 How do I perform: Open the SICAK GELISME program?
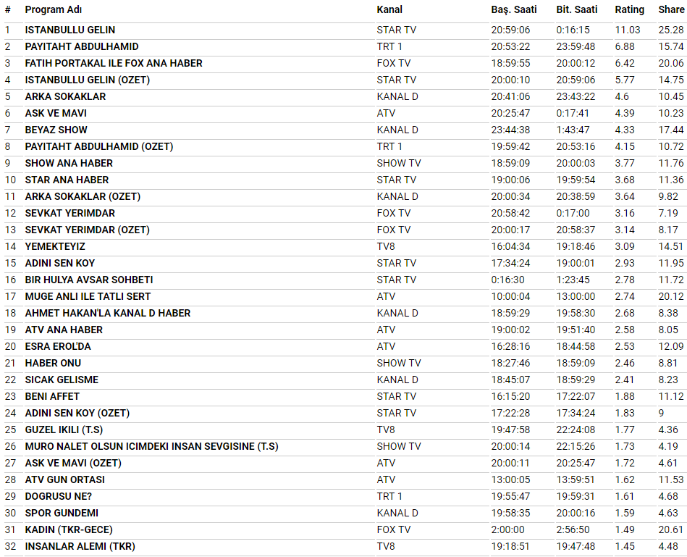tap(62, 380)
